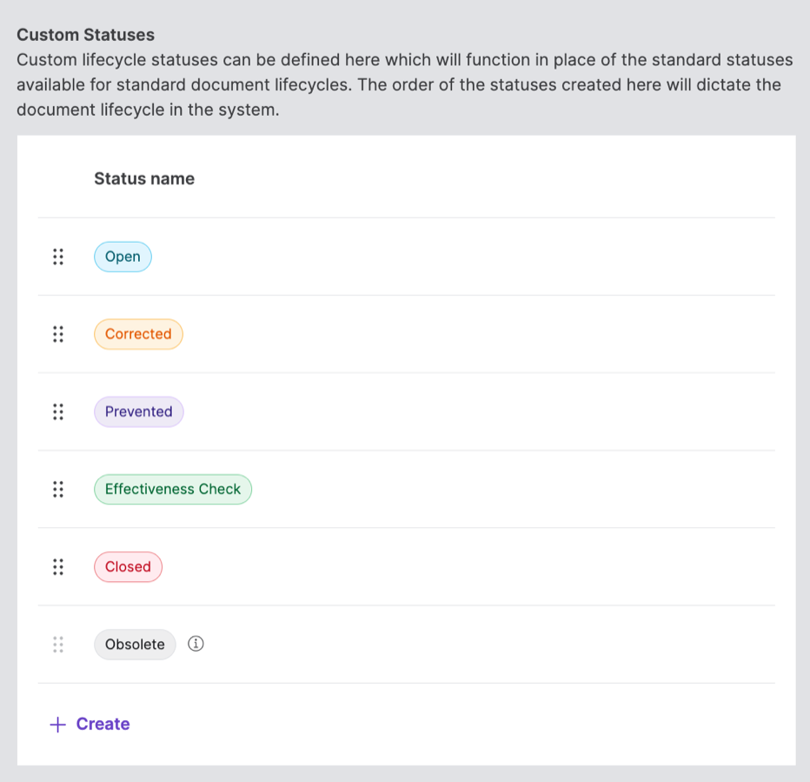
Task: Select the Open status pill
Action: point(122,257)
